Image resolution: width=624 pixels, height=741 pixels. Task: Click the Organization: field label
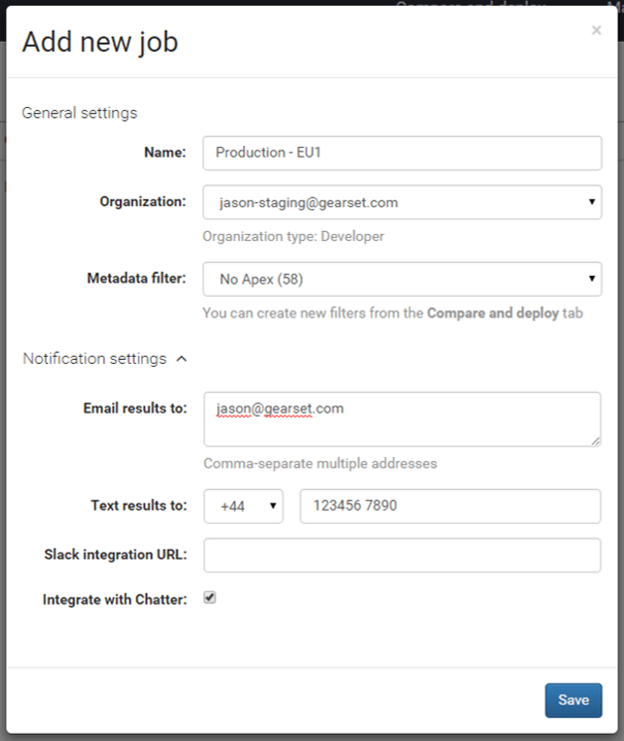pos(143,201)
